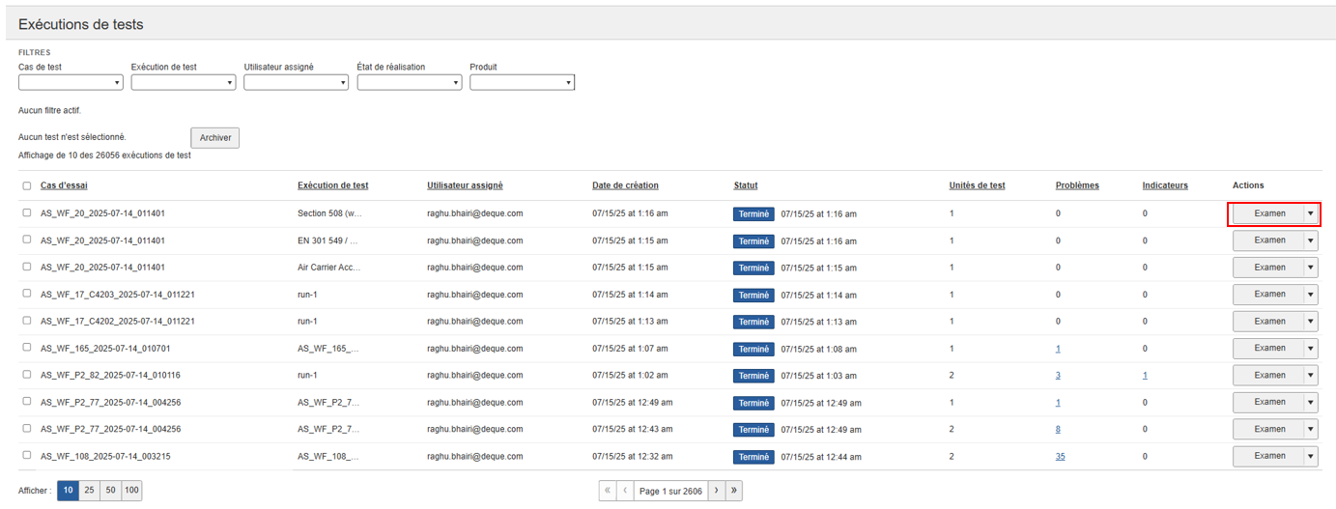This screenshot has height=509, width=1336.
Task: Jump to the last page arrow
Action: 734,491
